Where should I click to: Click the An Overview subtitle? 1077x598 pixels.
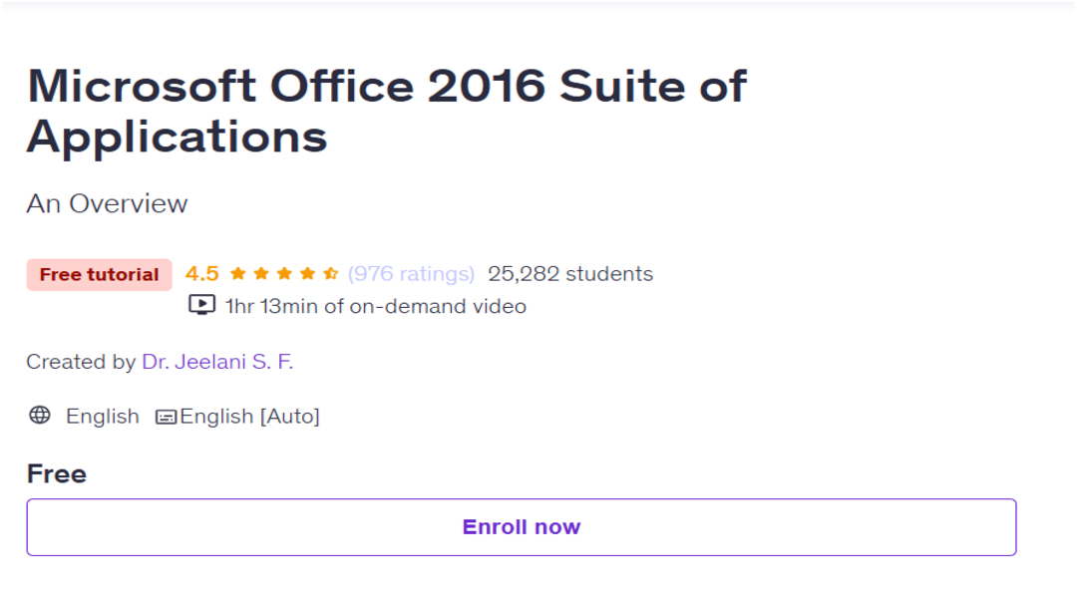pyautogui.click(x=107, y=204)
